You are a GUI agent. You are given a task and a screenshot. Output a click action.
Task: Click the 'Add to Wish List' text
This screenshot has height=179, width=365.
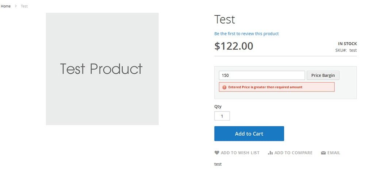pyautogui.click(x=240, y=153)
